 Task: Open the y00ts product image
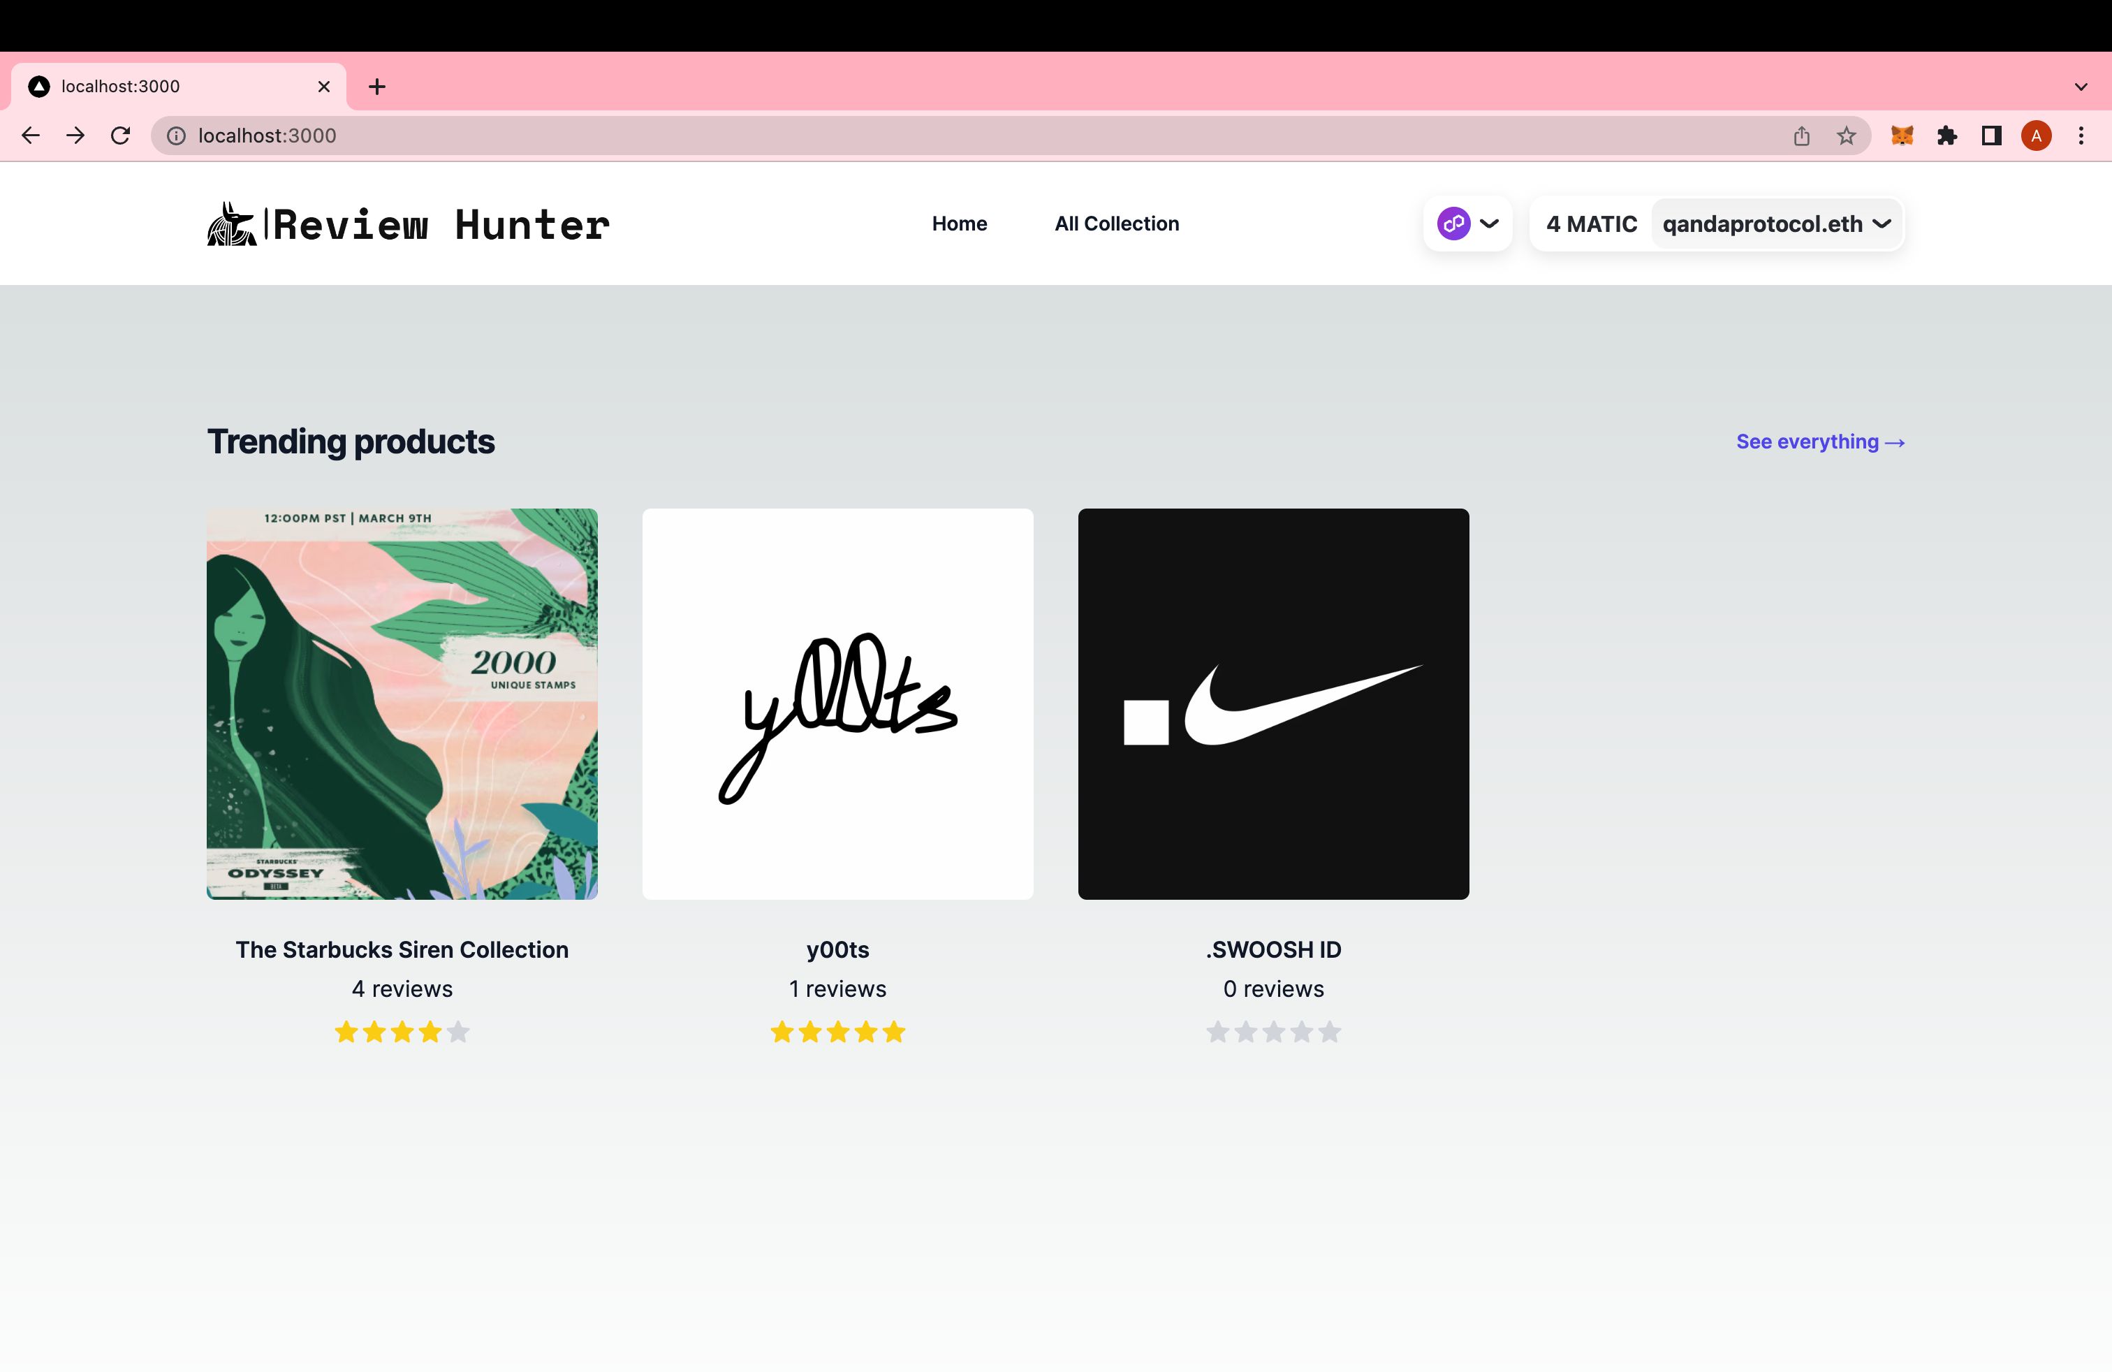pyautogui.click(x=837, y=703)
